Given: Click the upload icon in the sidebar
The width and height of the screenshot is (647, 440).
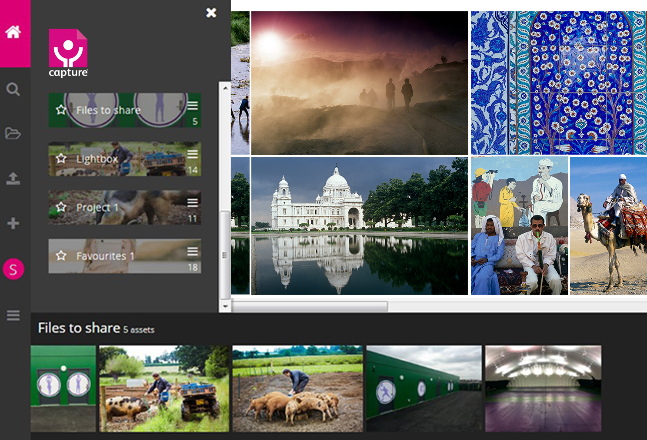Looking at the screenshot, I should coord(13,179).
